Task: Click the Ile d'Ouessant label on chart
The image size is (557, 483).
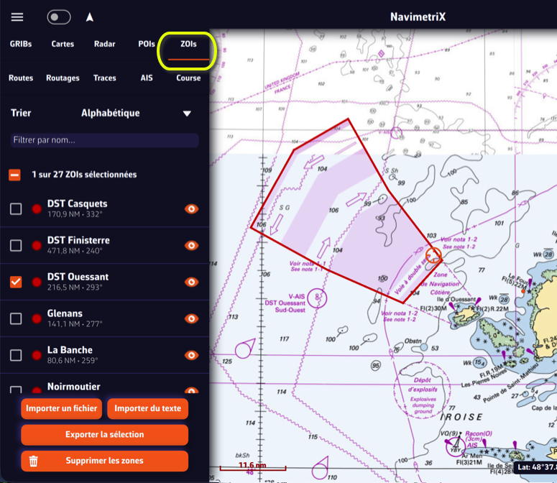Action: [456, 299]
